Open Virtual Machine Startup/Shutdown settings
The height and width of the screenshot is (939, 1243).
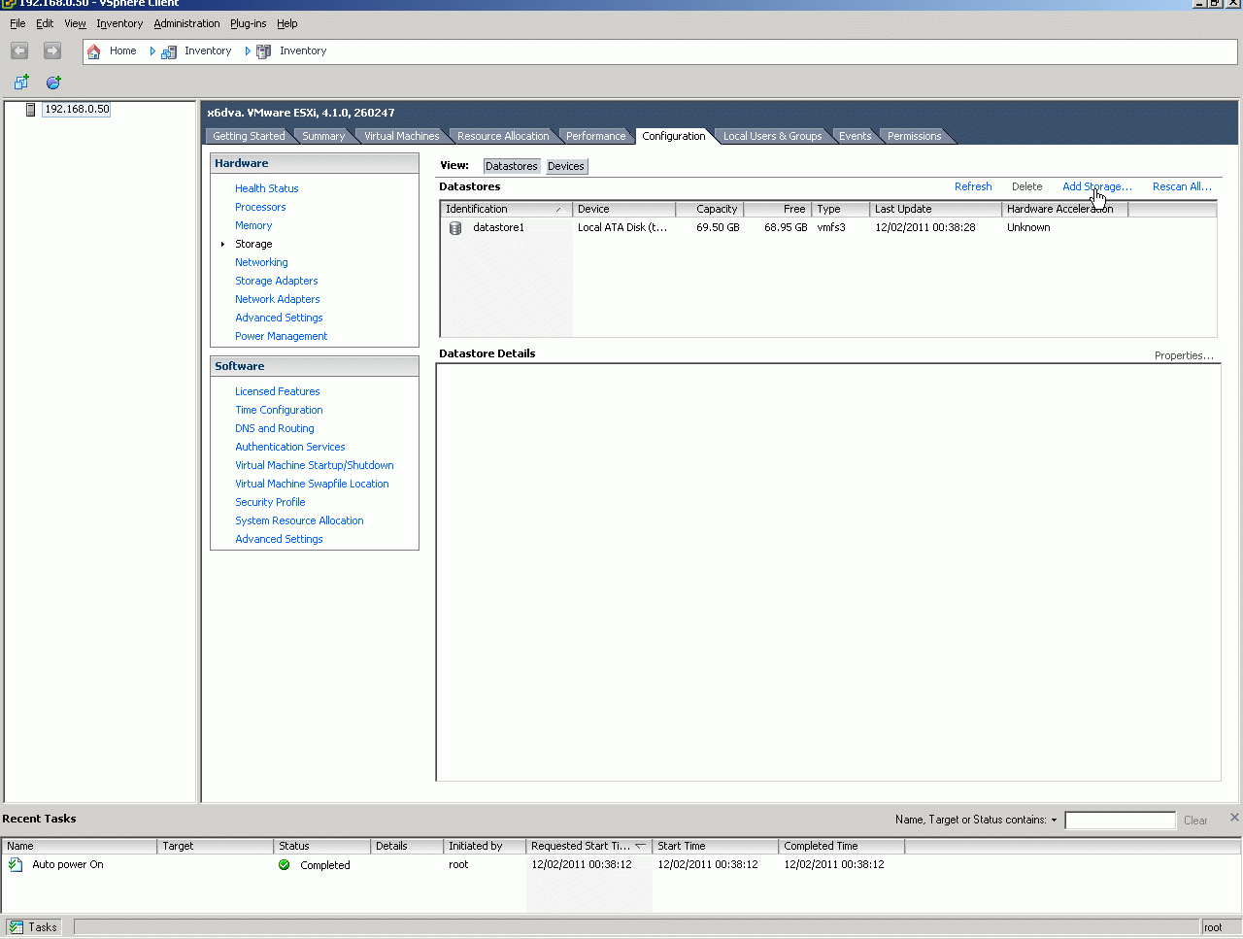click(315, 465)
